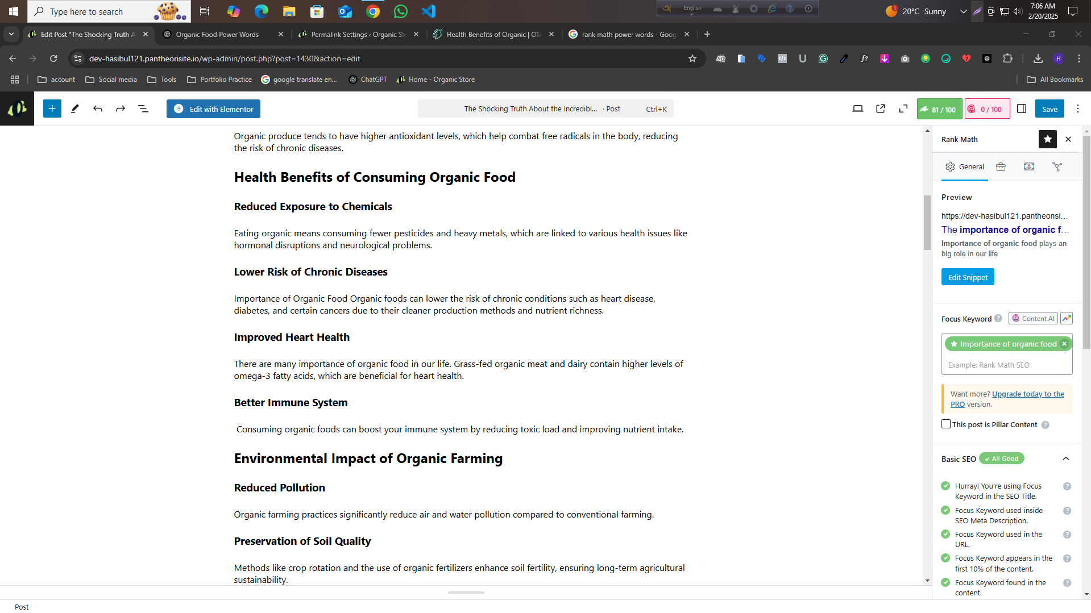The image size is (1091, 613).
Task: Select the Rank Math General tab
Action: 965,166
